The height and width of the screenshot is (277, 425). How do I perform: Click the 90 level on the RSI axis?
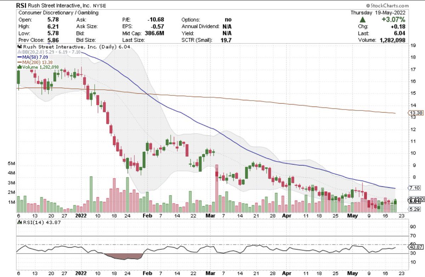tap(413, 227)
